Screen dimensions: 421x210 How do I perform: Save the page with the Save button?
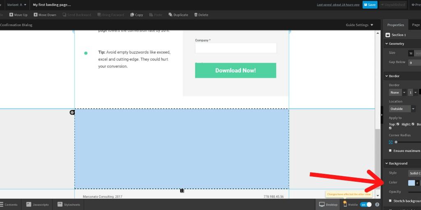click(x=370, y=5)
